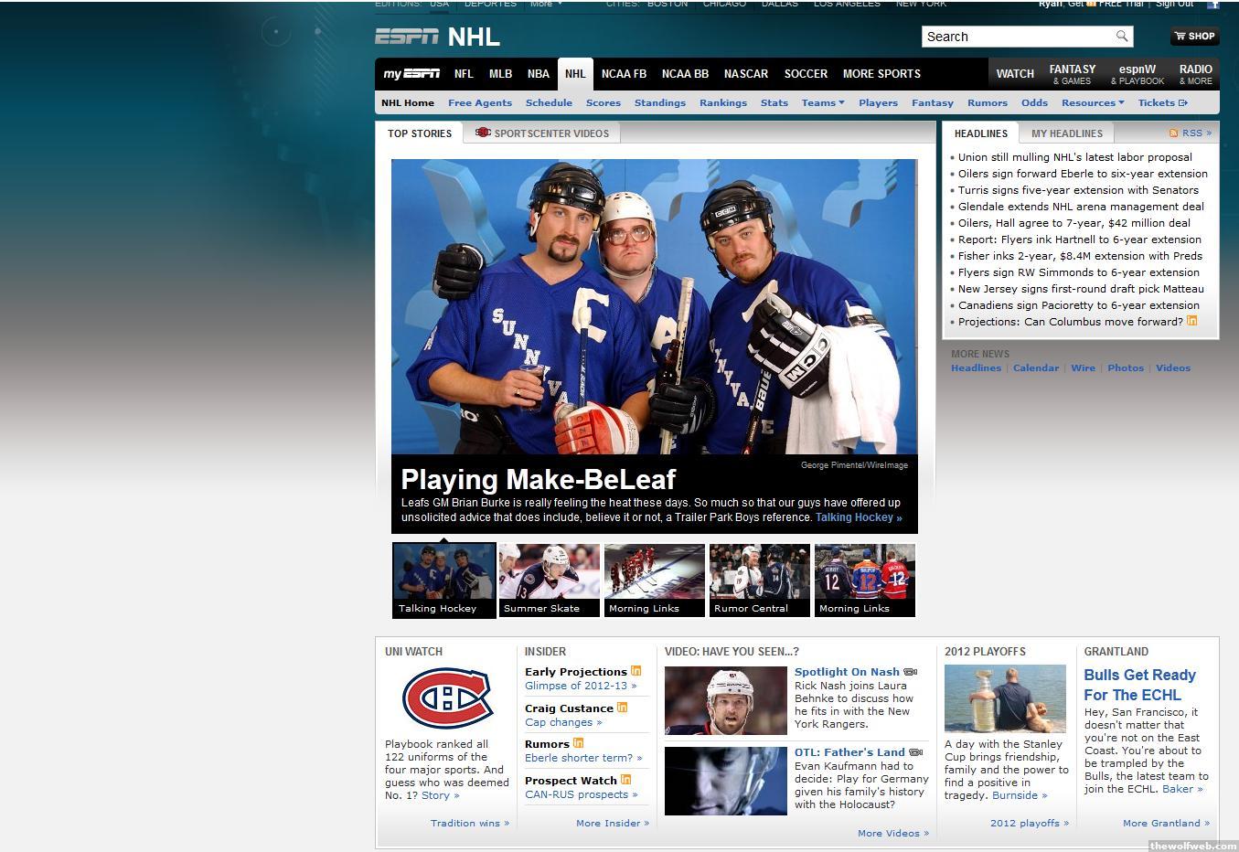Switch to the My Headlines tab

(x=1067, y=133)
